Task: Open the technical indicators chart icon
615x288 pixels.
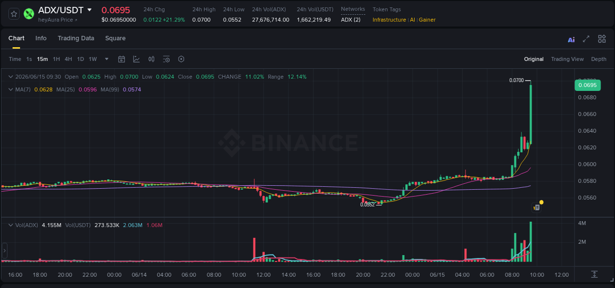Action: click(136, 59)
